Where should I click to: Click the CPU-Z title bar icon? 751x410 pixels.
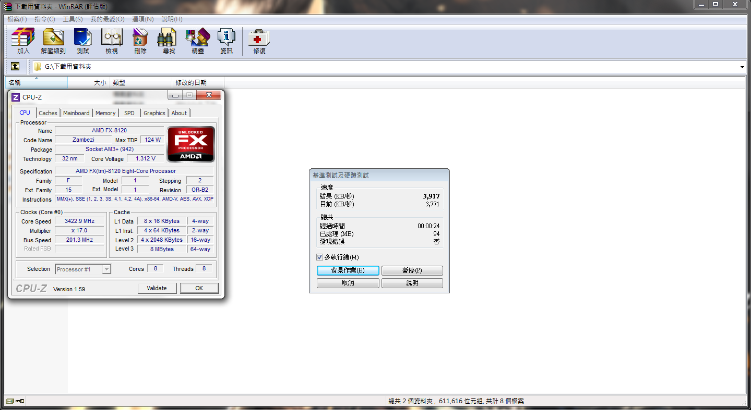coord(16,97)
